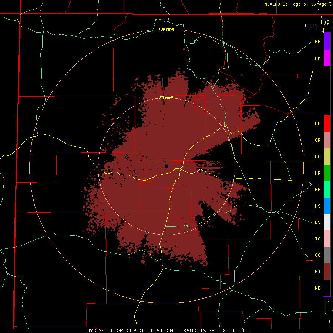Click the UK magenta legend swatch

pyautogui.click(x=327, y=58)
